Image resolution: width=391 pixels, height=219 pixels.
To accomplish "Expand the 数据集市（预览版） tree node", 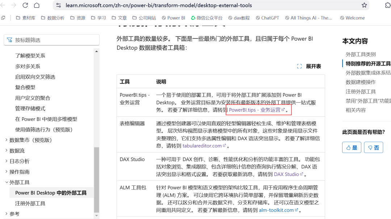I will [x=6, y=140].
